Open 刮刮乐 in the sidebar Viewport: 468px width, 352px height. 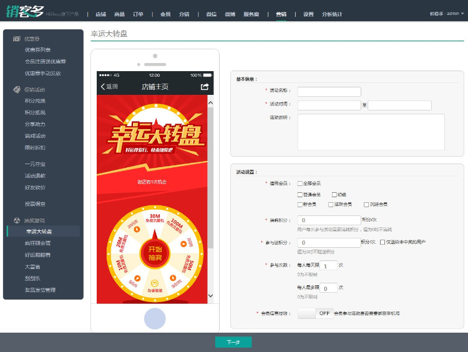coord(32,278)
